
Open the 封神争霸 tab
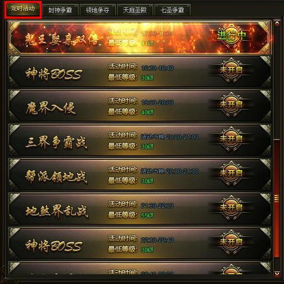tap(60, 10)
